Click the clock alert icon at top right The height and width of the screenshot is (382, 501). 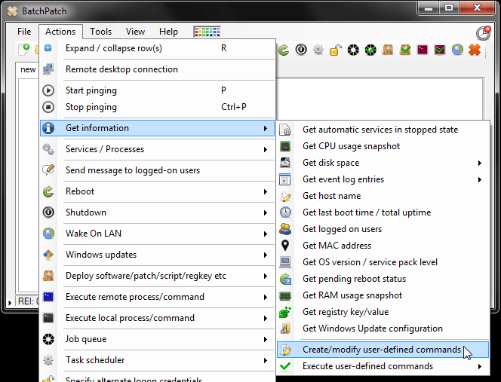coord(484,32)
